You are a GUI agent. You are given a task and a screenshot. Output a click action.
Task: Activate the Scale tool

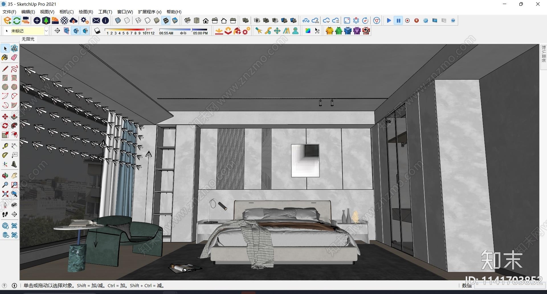click(x=5, y=135)
